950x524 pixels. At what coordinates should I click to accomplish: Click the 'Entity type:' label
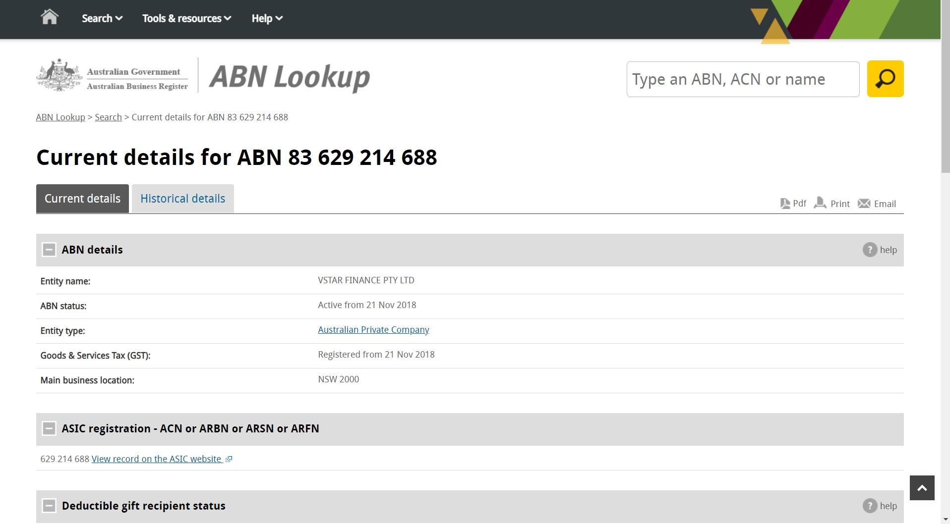coord(62,331)
